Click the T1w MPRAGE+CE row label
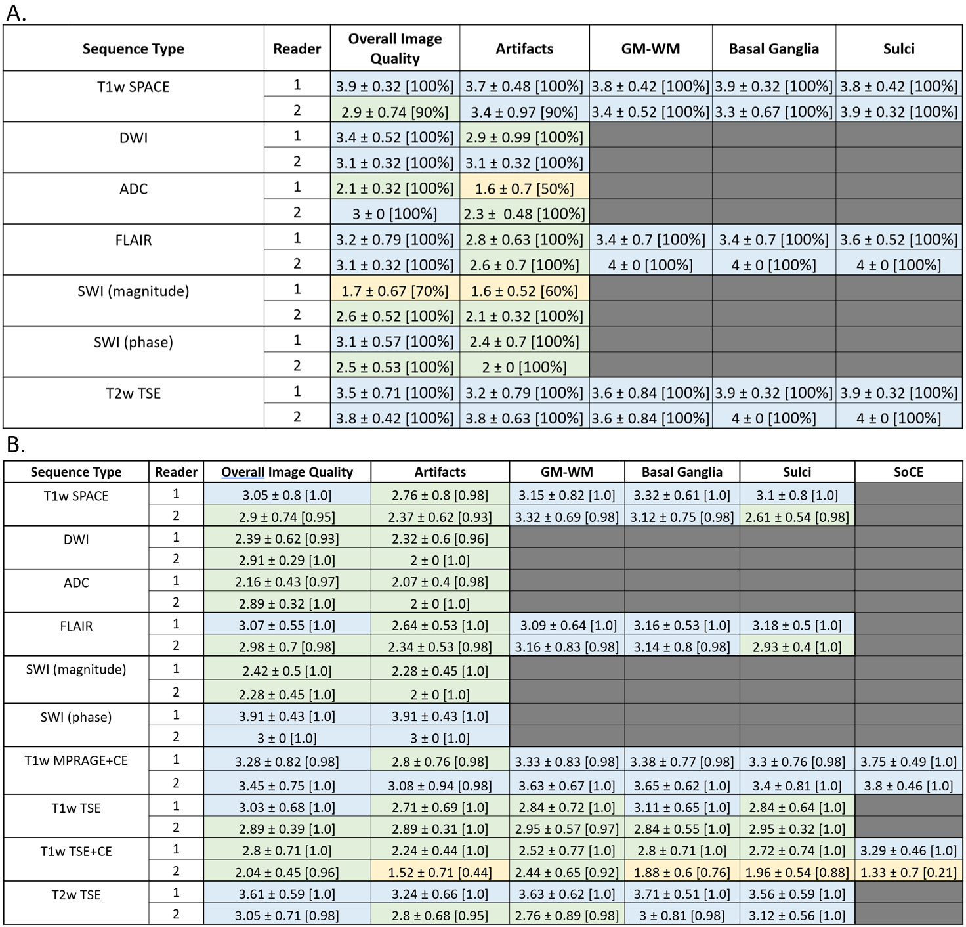Image resolution: width=966 pixels, height=927 pixels. coord(76,761)
